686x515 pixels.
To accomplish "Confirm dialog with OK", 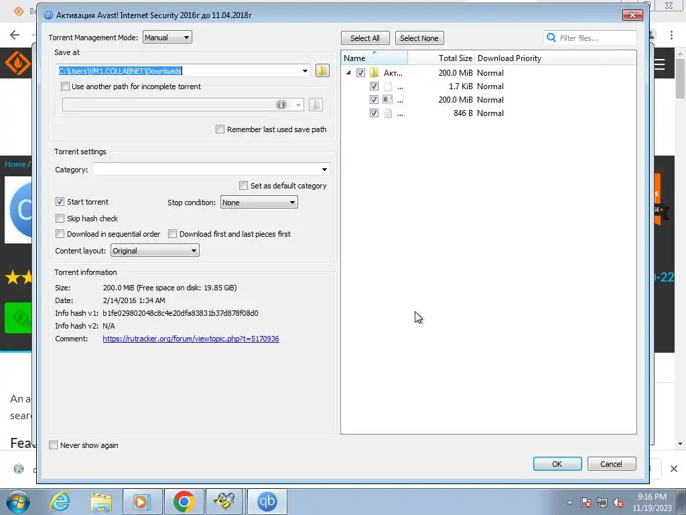I will (557, 464).
